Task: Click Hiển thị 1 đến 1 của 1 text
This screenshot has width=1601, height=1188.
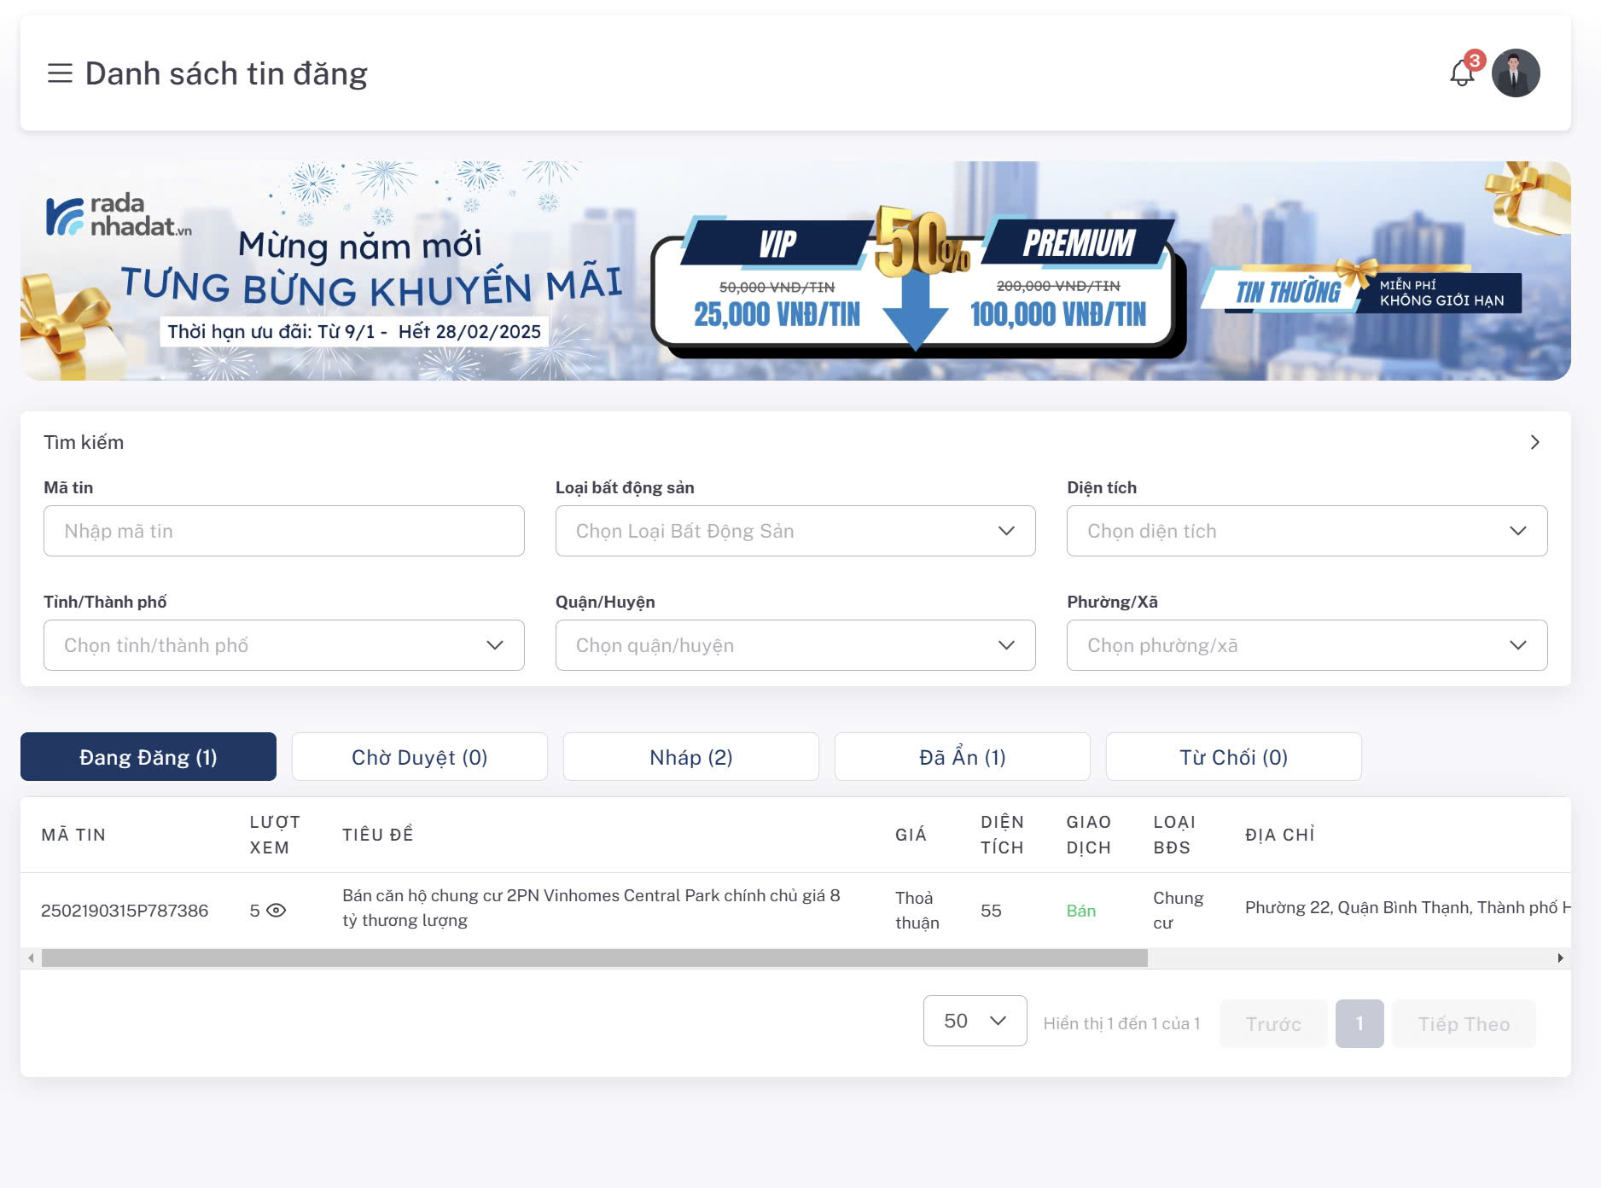Action: [x=1121, y=1023]
